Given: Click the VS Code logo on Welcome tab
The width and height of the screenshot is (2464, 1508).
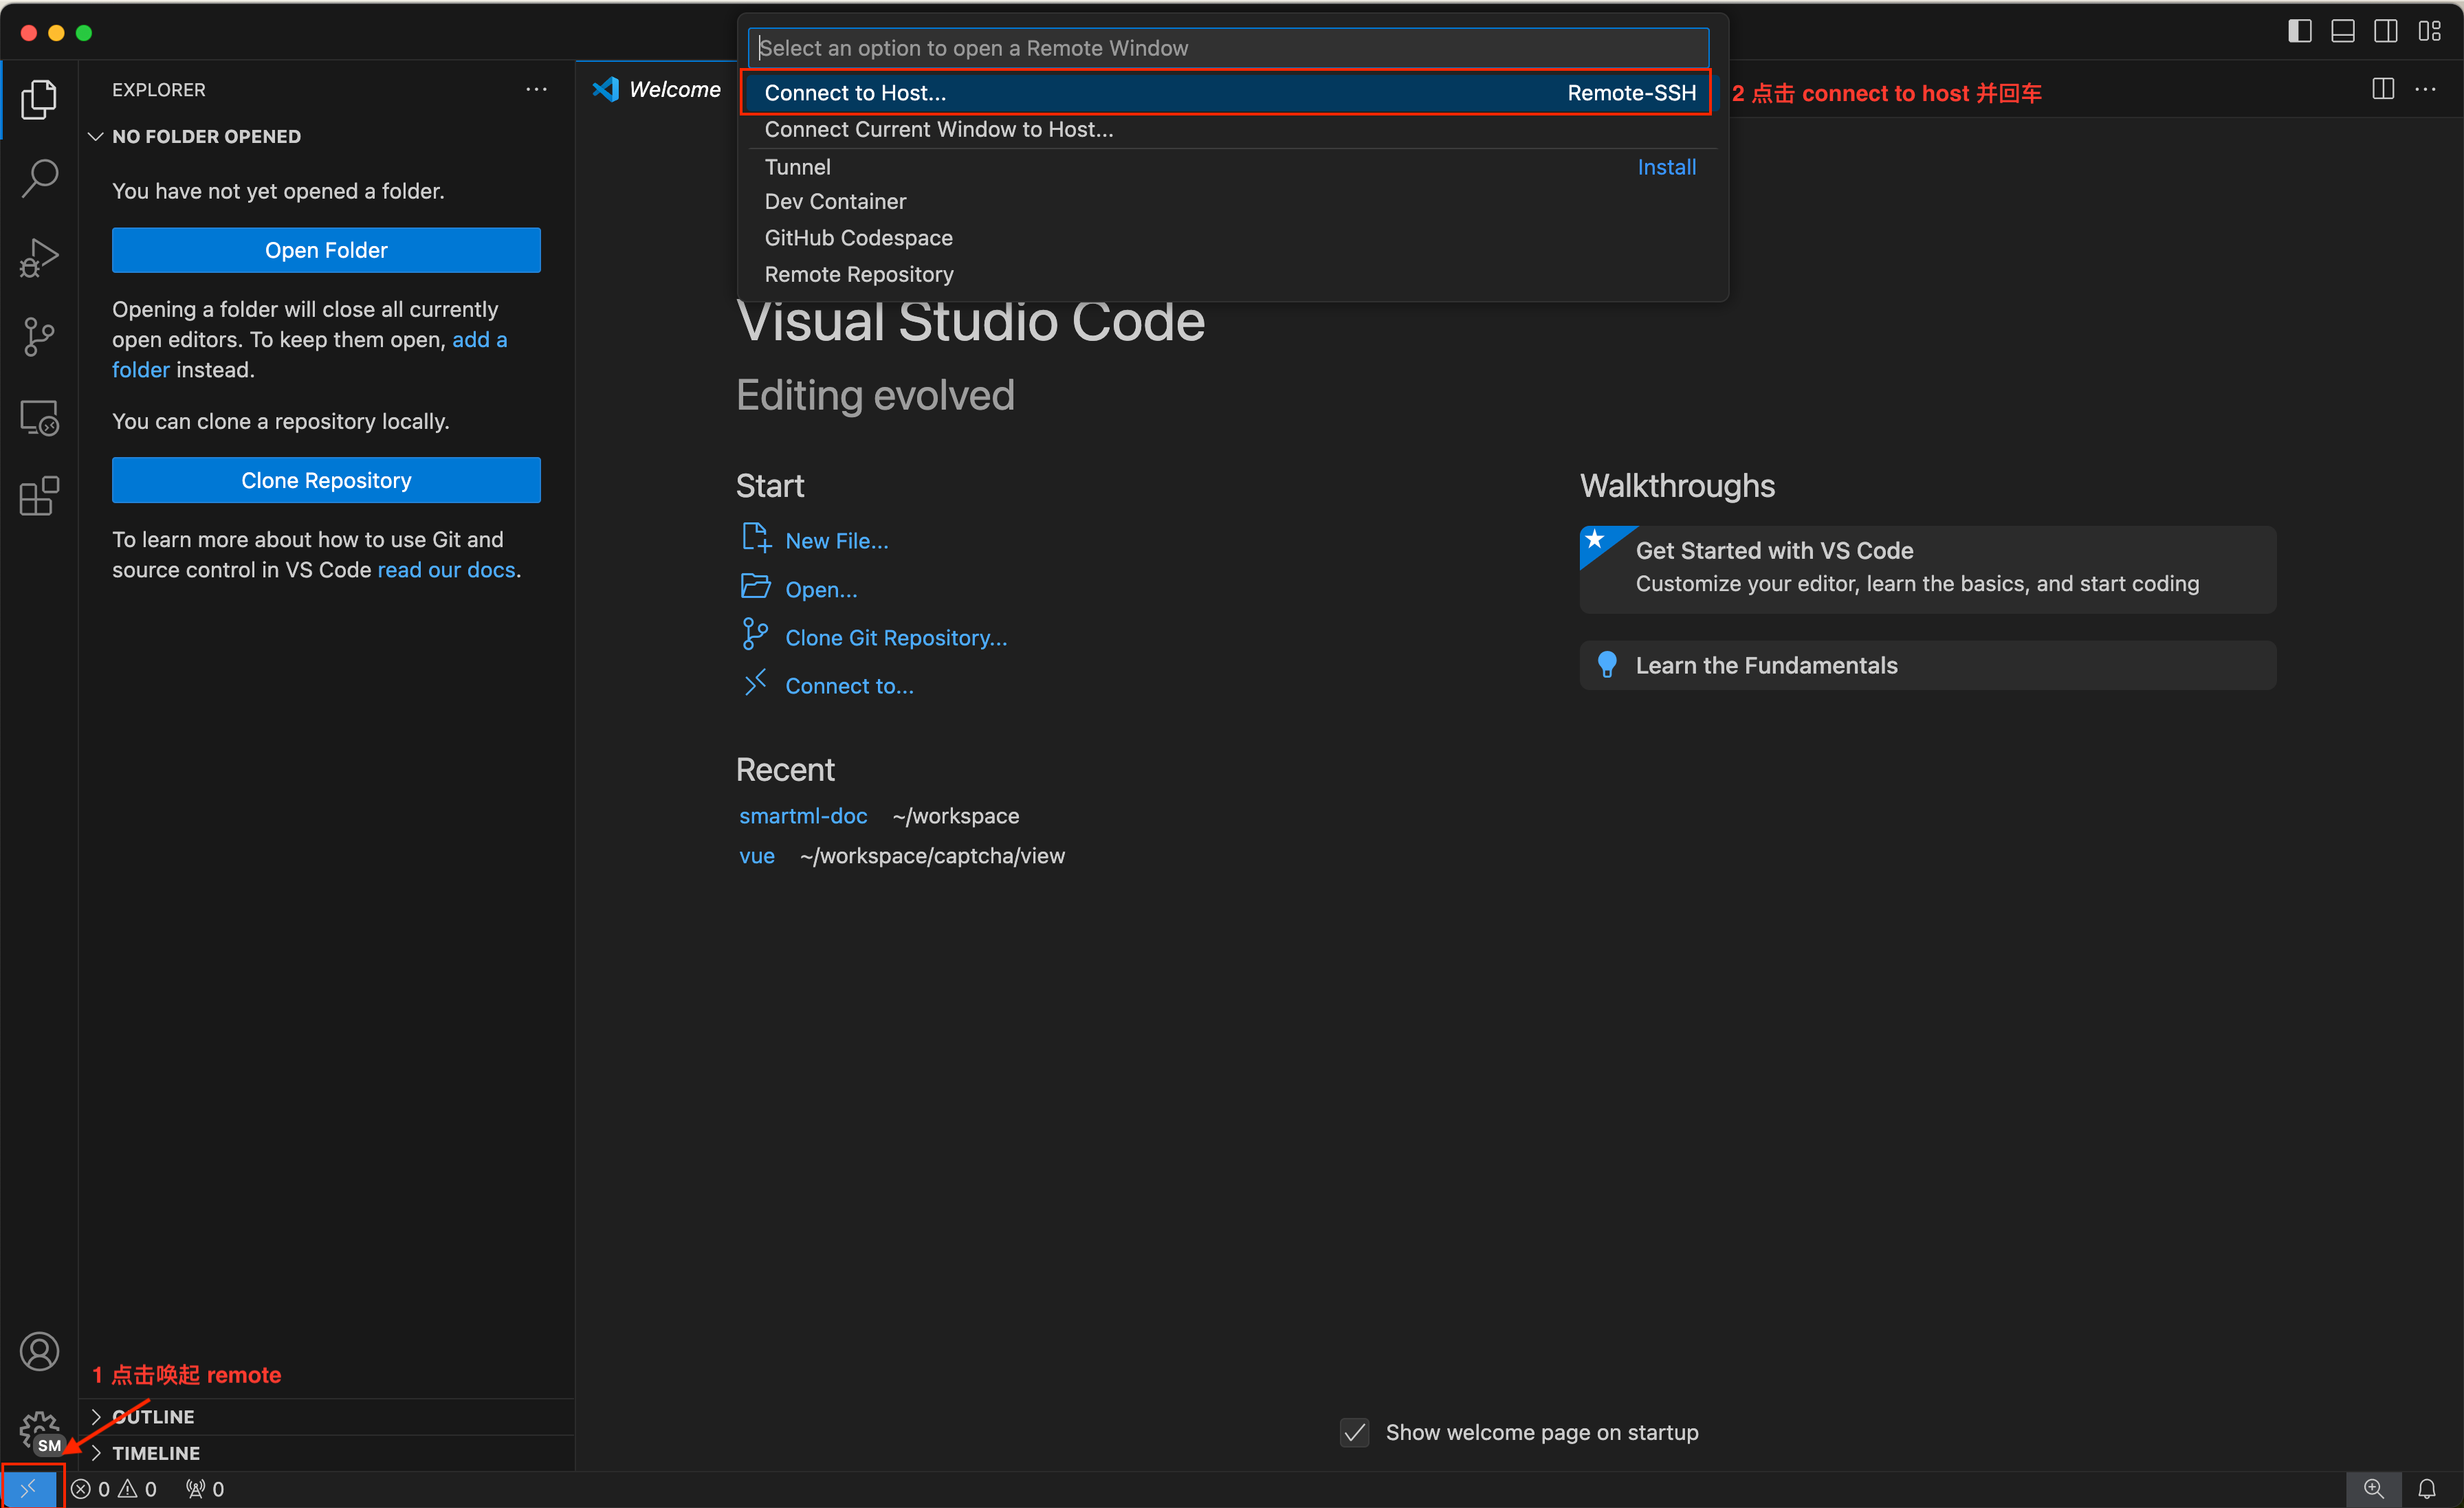Looking at the screenshot, I should point(605,89).
